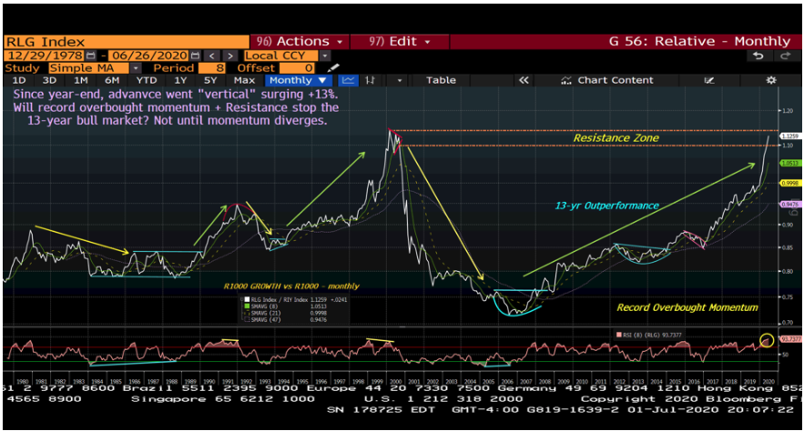This screenshot has height=431, width=804.
Task: Select the 1M range tab
Action: [80, 80]
